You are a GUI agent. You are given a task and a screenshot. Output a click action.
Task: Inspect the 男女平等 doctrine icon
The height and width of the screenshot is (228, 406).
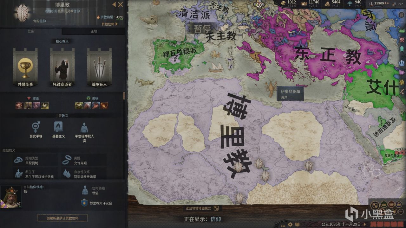coord(36,127)
